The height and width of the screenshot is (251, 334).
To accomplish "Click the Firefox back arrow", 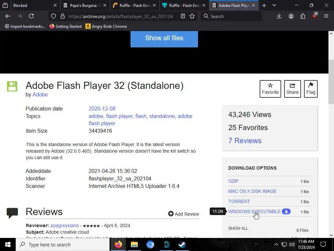I will click(x=8, y=16).
